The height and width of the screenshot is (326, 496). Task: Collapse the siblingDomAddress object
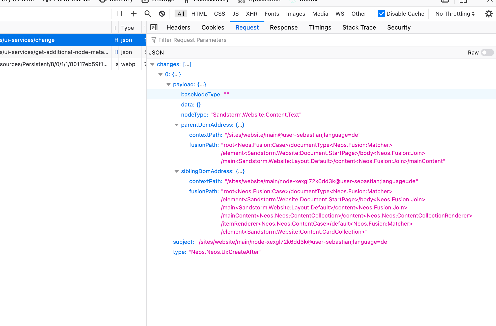click(177, 171)
